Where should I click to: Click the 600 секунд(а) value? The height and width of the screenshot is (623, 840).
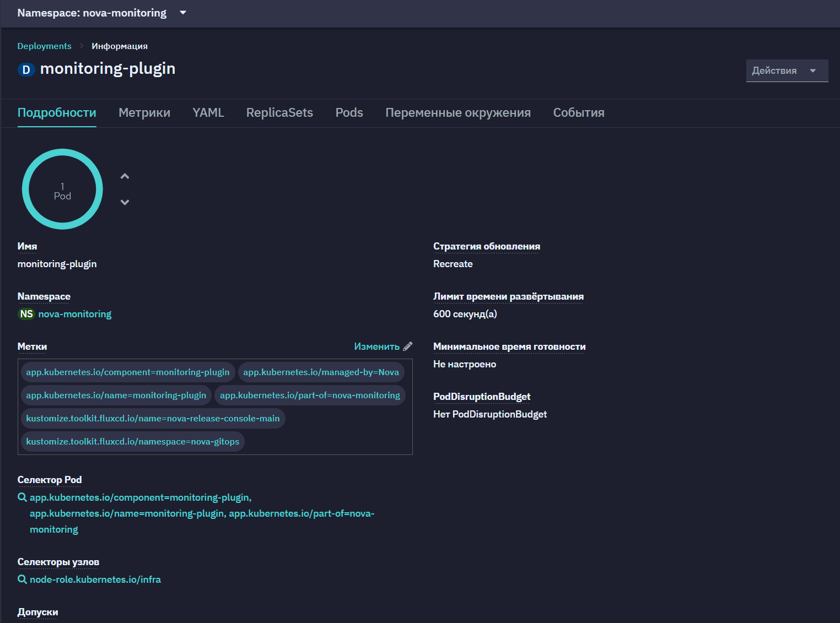pyautogui.click(x=465, y=314)
